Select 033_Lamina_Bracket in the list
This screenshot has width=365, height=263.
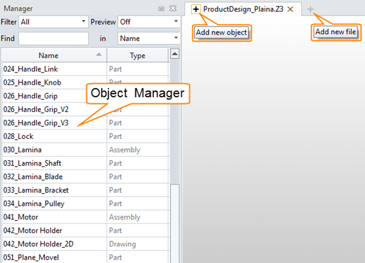[36, 190]
